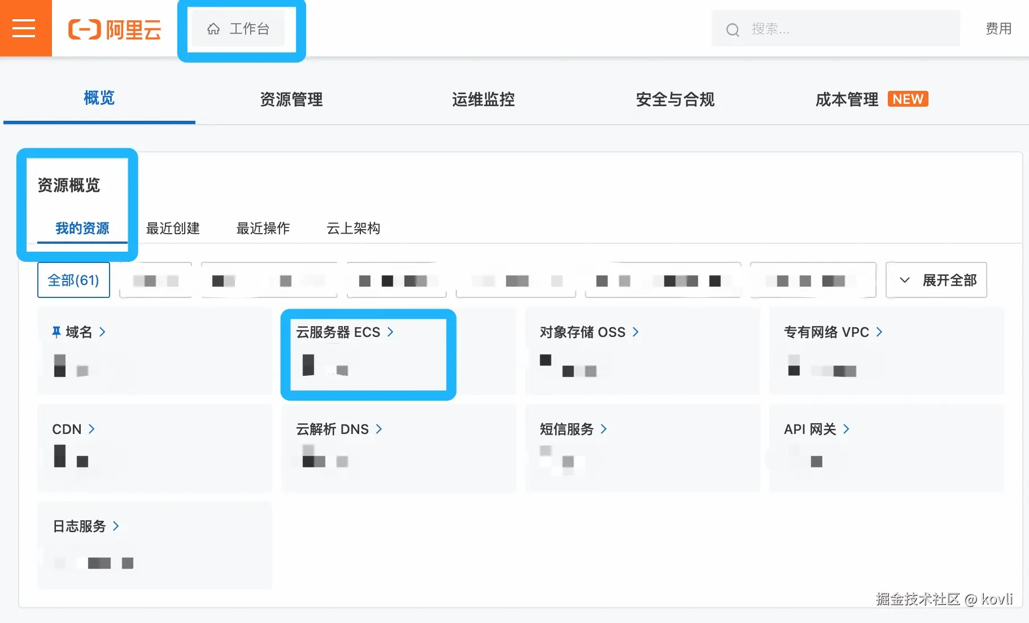This screenshot has width=1029, height=623.
Task: Click the chevron beside 云解析 DNS
Action: click(379, 429)
